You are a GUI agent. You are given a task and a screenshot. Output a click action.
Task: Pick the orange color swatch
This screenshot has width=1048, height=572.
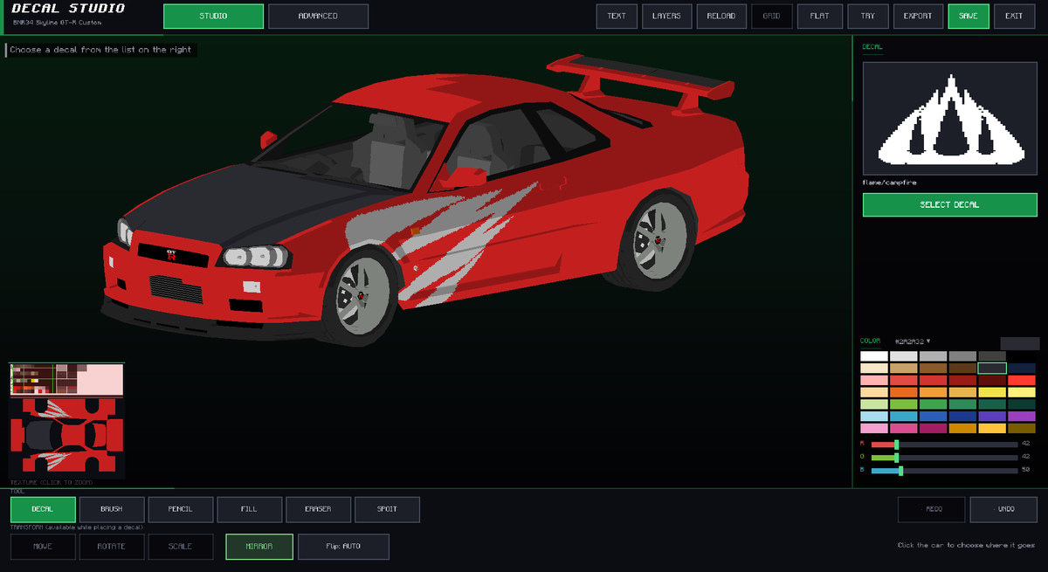pyautogui.click(x=904, y=393)
